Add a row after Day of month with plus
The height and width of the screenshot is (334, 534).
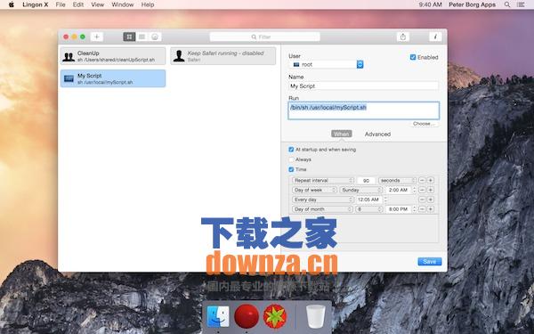click(431, 209)
